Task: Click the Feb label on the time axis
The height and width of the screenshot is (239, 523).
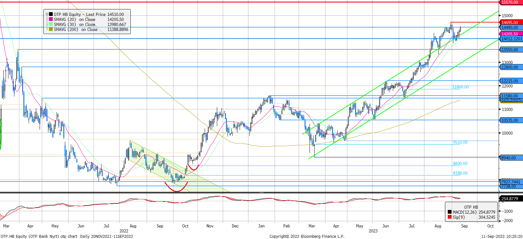Action: pos(286,226)
